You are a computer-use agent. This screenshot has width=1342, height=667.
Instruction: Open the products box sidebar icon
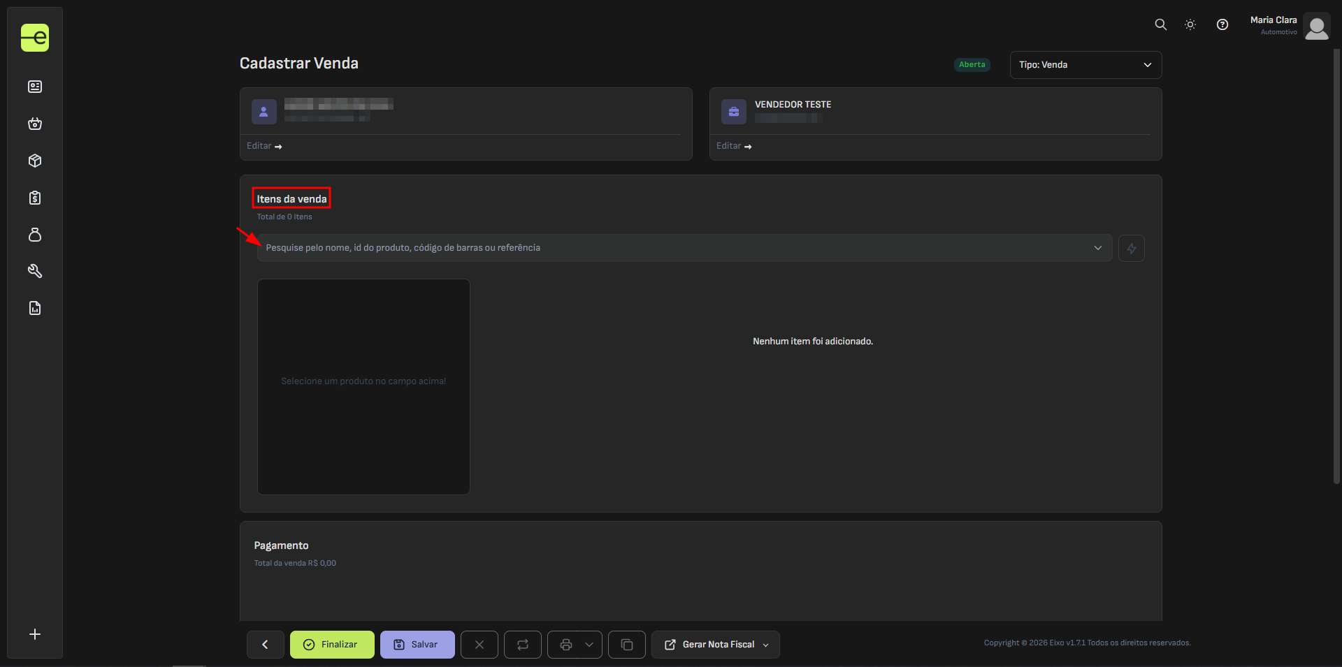pos(35,161)
